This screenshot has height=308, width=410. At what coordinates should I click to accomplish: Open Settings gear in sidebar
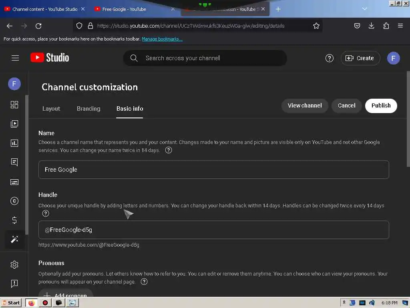14,265
